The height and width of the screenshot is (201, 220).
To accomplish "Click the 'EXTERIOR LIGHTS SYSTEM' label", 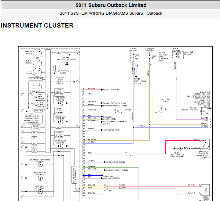I will (x=110, y=118).
